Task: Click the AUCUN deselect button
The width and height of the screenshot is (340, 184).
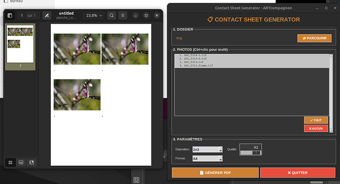Action: tap(316, 128)
